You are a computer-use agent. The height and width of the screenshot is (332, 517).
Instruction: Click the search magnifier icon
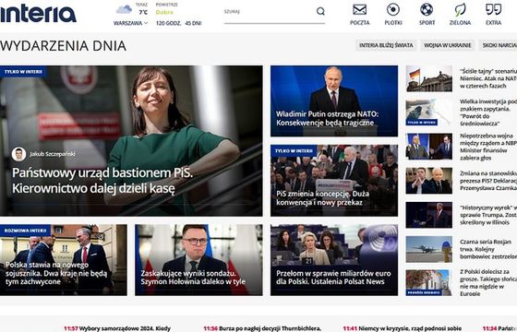320,11
